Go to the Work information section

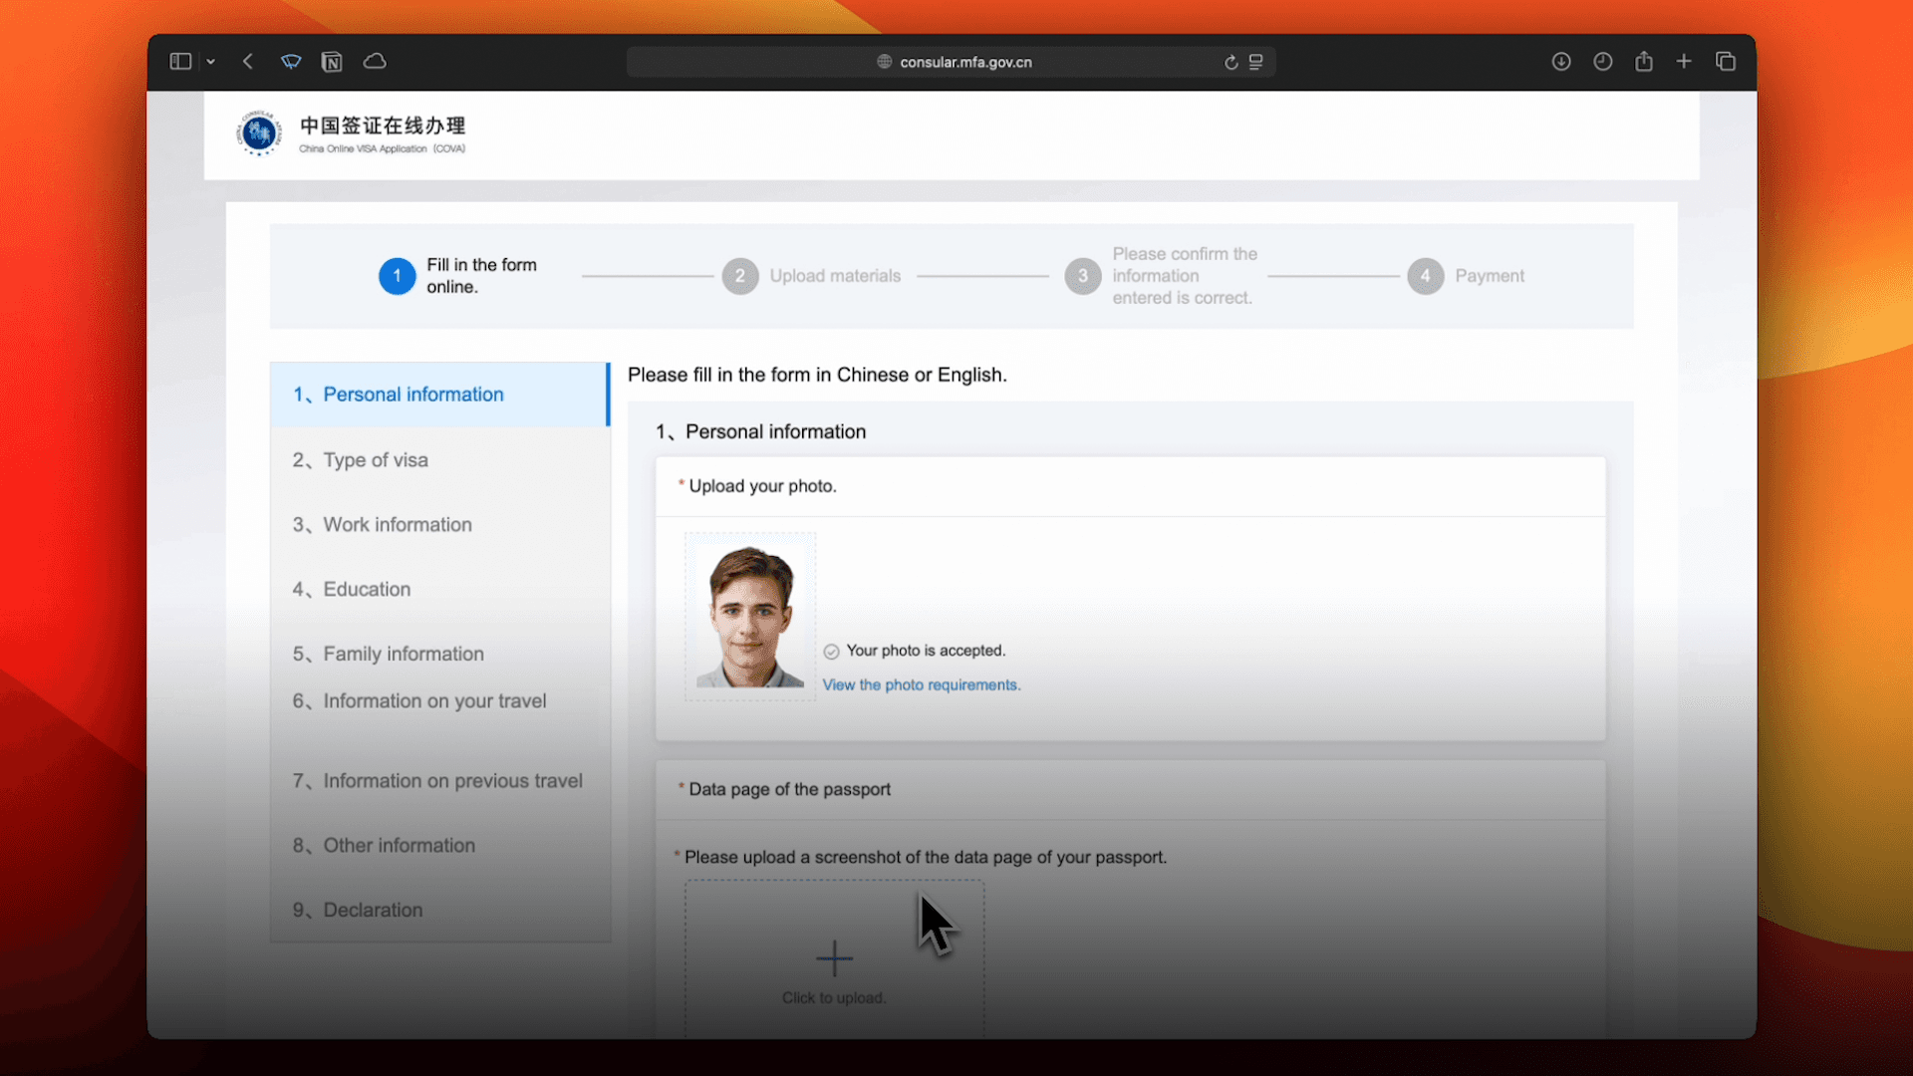(398, 525)
